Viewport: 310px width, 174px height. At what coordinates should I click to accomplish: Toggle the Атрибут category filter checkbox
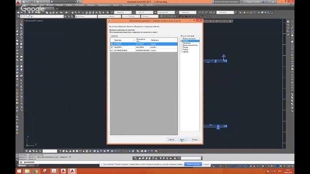point(181,41)
